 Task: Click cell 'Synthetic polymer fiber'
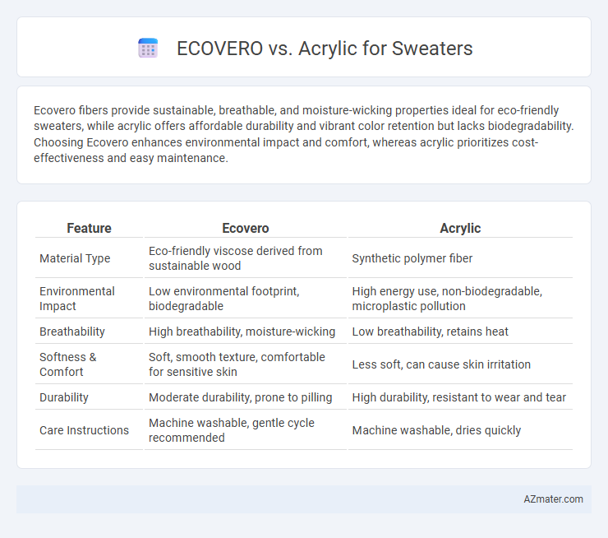[x=460, y=258]
